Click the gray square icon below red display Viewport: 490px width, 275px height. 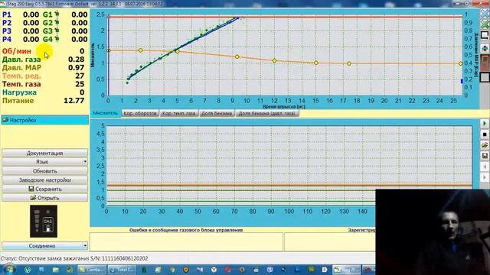point(485,77)
